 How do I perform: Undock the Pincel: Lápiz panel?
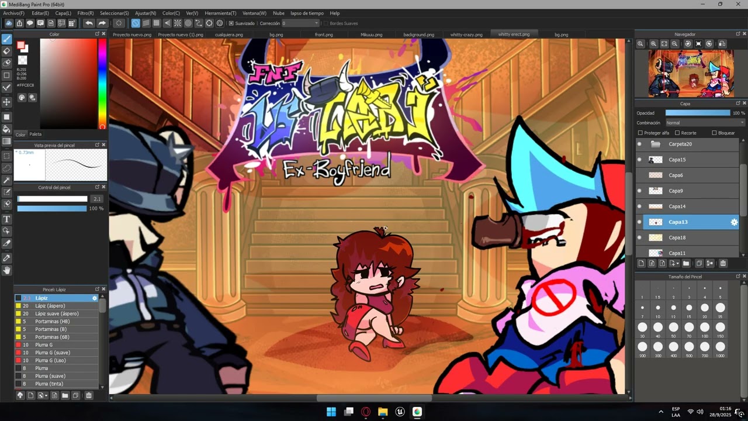[x=98, y=289]
